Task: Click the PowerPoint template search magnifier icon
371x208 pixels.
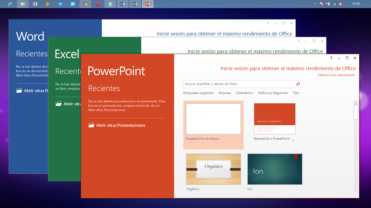Action: (298, 84)
